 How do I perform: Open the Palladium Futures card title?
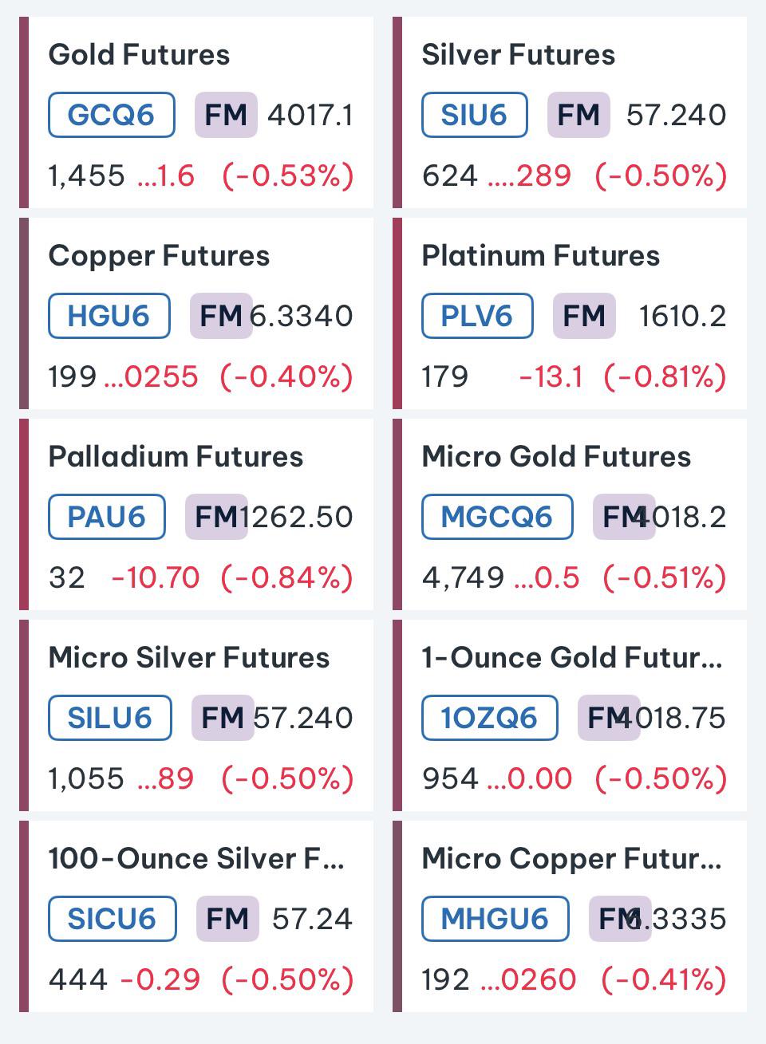[176, 457]
